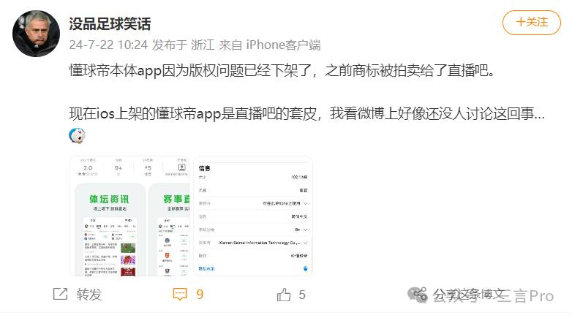The height and width of the screenshot is (318, 572).
Task: Click the repost arrow icon
Action: coord(60,294)
